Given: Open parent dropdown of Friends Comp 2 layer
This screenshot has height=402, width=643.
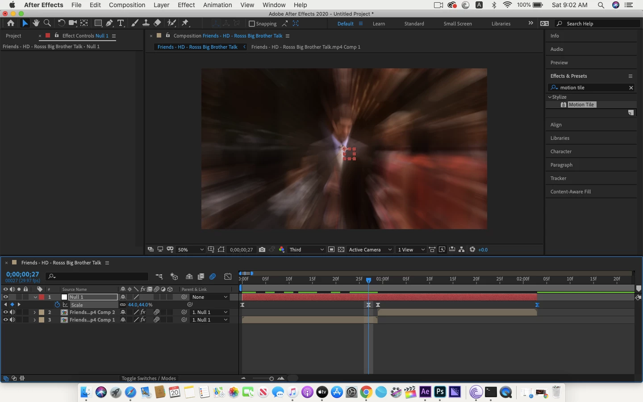Looking at the screenshot, I should 209,312.
